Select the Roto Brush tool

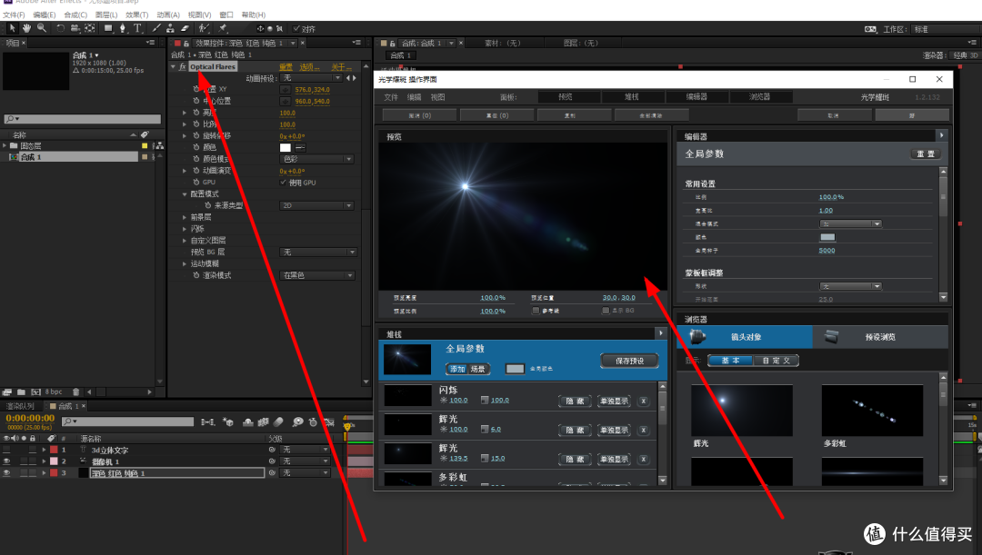click(204, 28)
